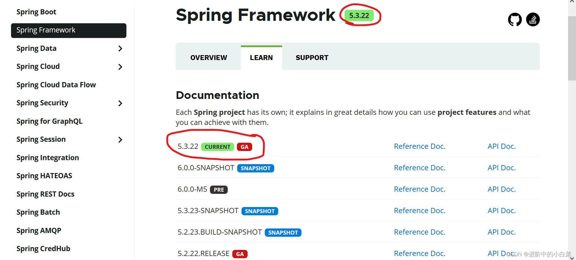Open Spring CredHub page
This screenshot has width=576, height=260.
click(x=43, y=249)
